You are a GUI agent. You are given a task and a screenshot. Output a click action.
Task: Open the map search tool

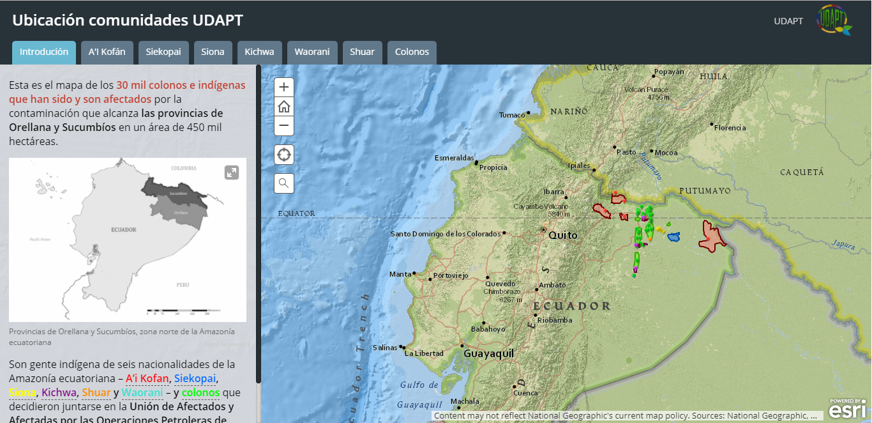pyautogui.click(x=284, y=183)
